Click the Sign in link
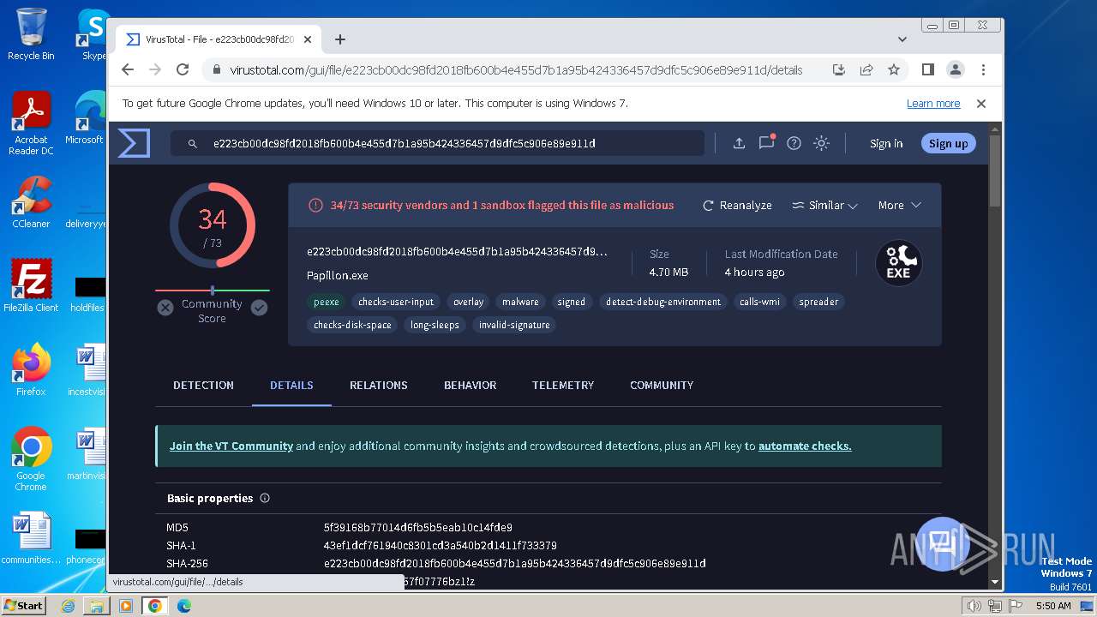This screenshot has height=617, width=1097. coord(886,143)
